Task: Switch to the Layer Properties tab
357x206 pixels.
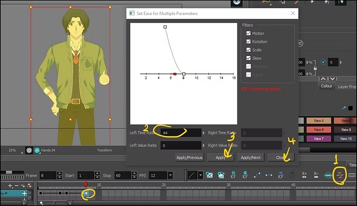Action: tap(346, 86)
